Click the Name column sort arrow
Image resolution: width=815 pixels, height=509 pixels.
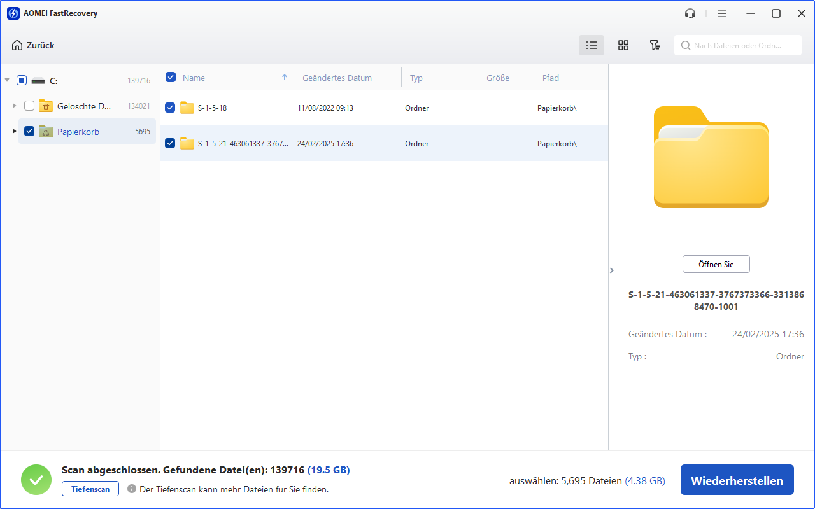pos(285,78)
